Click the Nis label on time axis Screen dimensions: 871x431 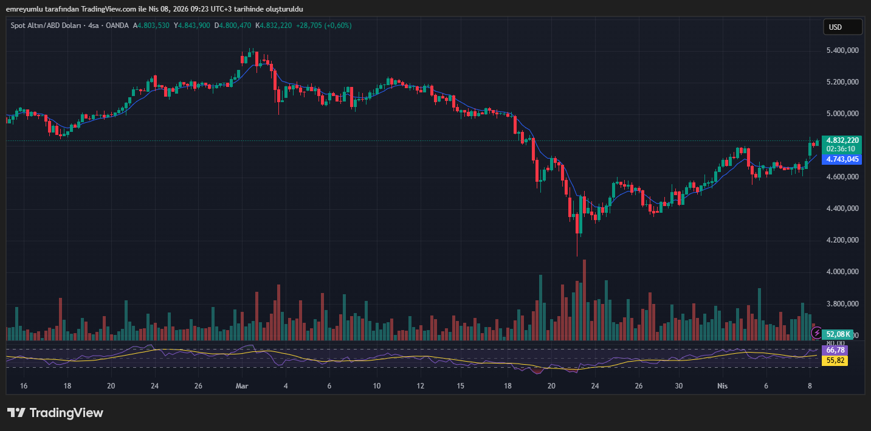722,386
